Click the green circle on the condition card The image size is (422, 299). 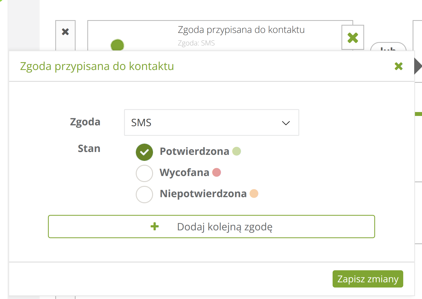[x=117, y=45]
